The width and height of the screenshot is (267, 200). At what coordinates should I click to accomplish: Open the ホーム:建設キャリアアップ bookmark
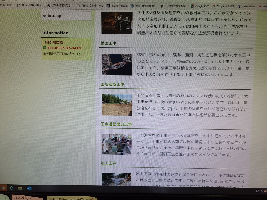(30, 5)
